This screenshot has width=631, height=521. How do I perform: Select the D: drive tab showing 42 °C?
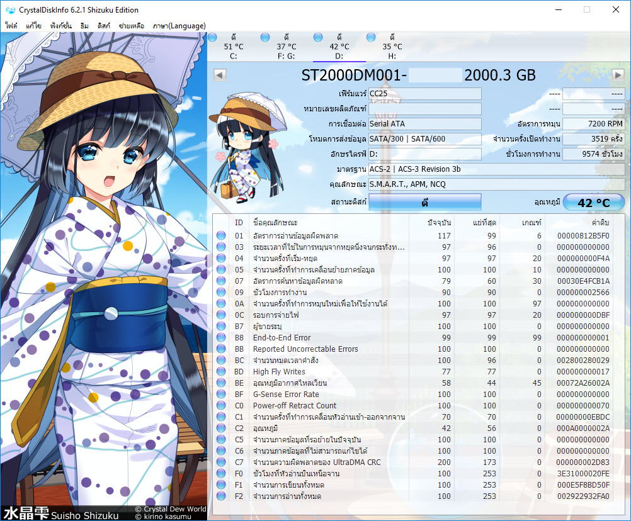[339, 47]
